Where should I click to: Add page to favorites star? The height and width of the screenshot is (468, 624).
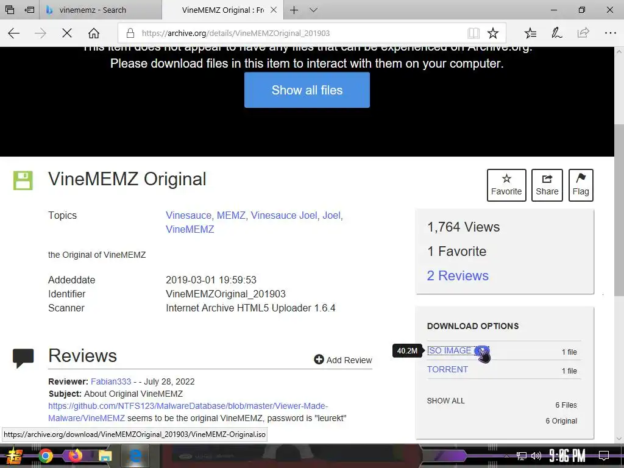pos(492,33)
